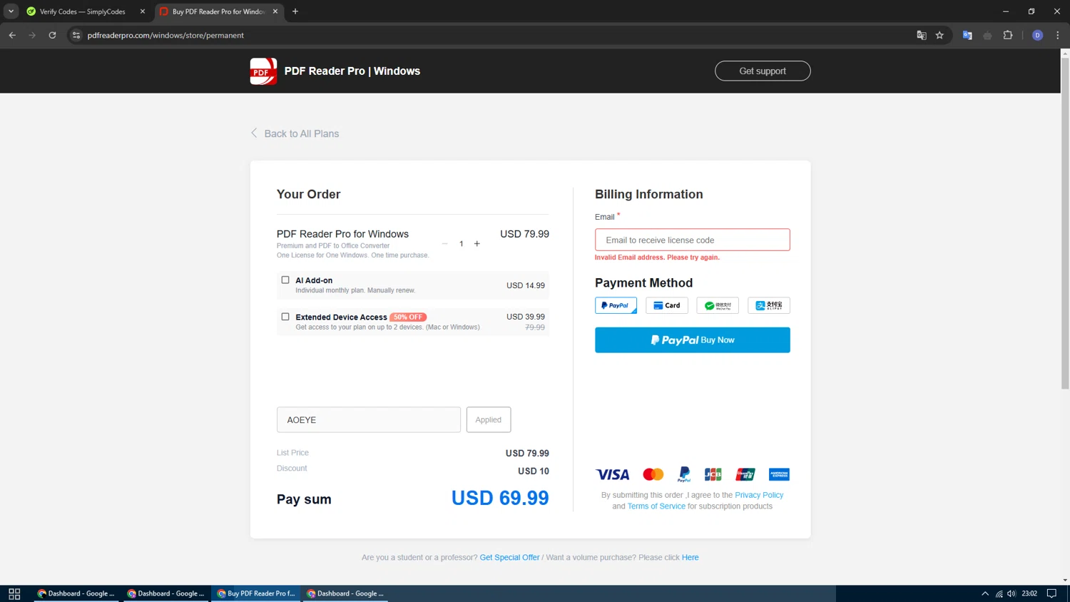Click the PayPal Buy Now button
The height and width of the screenshot is (602, 1070).
pyautogui.click(x=693, y=340)
